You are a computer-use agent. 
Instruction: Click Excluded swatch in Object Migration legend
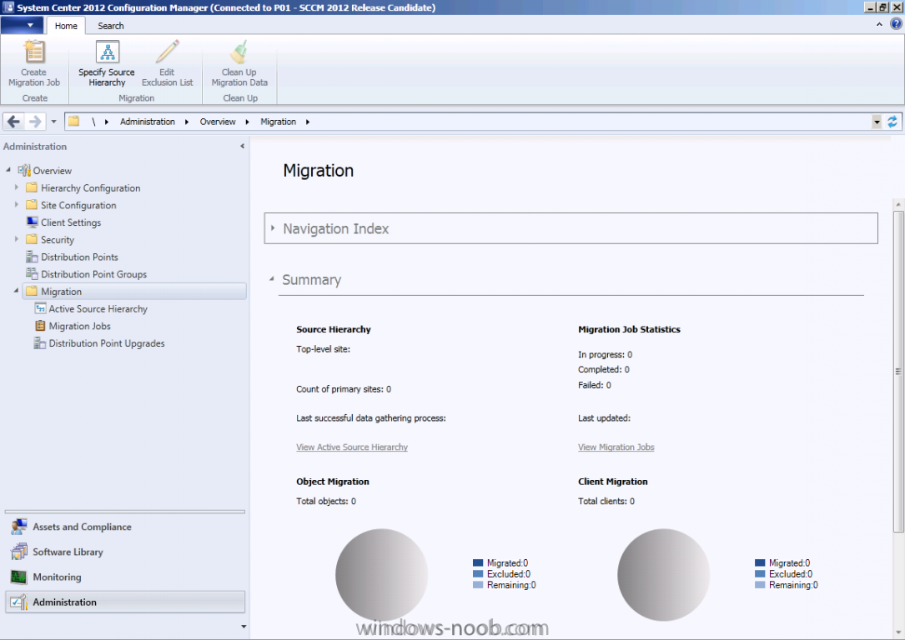pyautogui.click(x=478, y=573)
